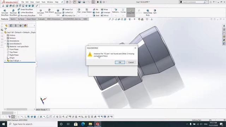The image size is (226, 127).
Task: Select the Split tool
Action: pos(155,12)
